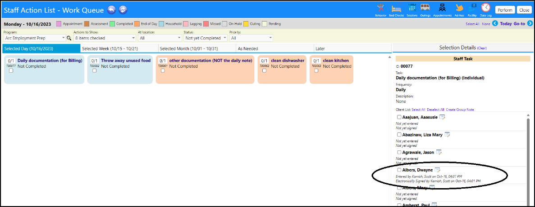Viewport: 535px width, 207px height.
Task: Click Clear link in Selection Details
Action: [482, 48]
